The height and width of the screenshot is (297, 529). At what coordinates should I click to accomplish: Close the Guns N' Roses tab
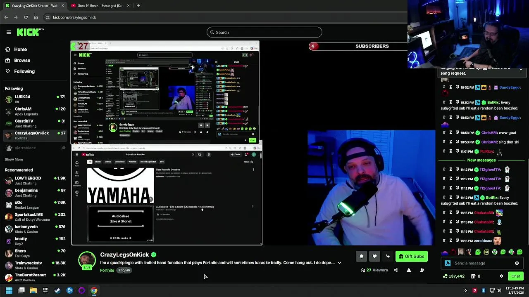128,6
